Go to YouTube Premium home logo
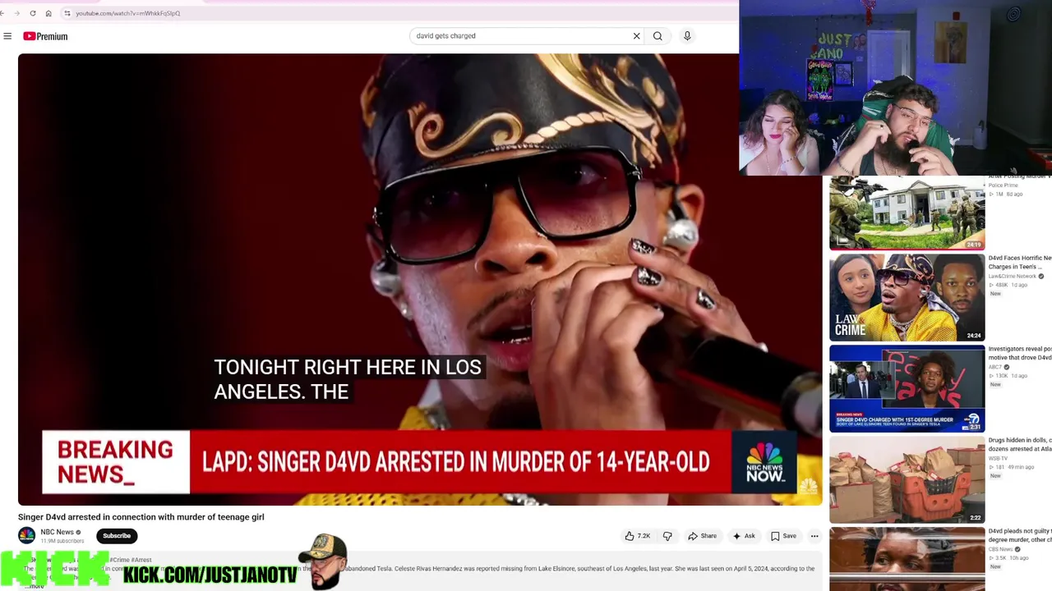 point(45,36)
